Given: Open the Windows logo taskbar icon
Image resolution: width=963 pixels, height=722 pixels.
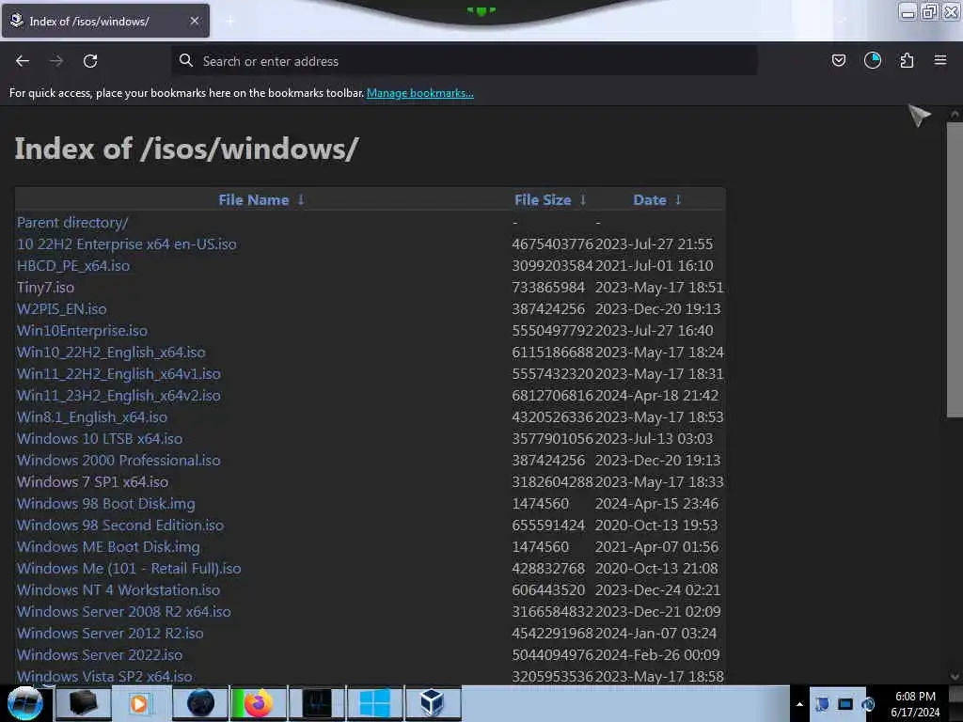Looking at the screenshot, I should tap(374, 703).
